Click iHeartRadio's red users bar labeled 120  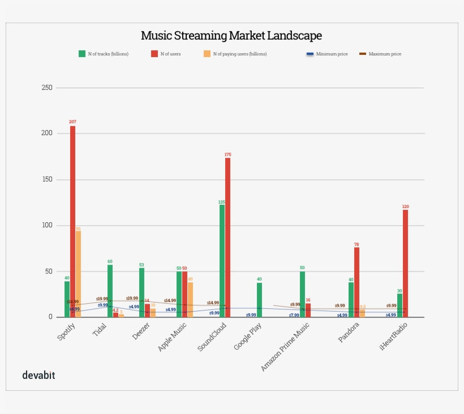pyautogui.click(x=405, y=263)
